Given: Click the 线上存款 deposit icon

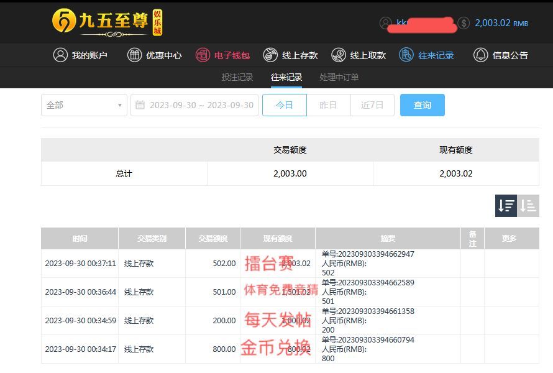Looking at the screenshot, I should coord(270,55).
